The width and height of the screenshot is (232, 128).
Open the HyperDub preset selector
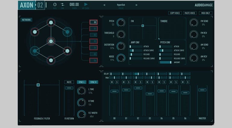121,5
